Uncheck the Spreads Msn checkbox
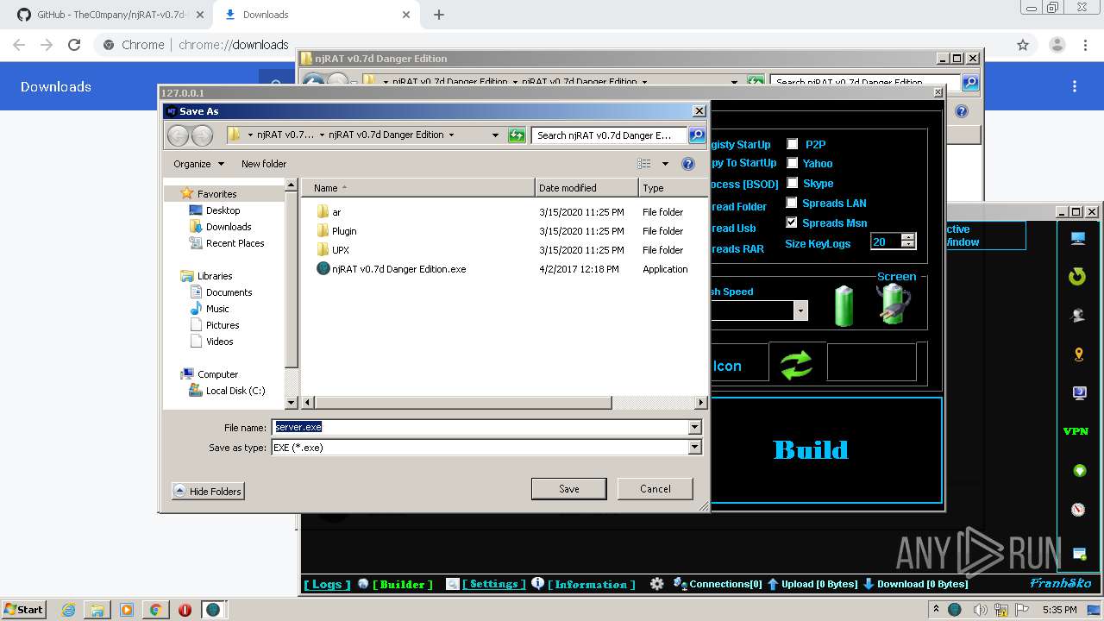1104x621 pixels. pyautogui.click(x=792, y=223)
